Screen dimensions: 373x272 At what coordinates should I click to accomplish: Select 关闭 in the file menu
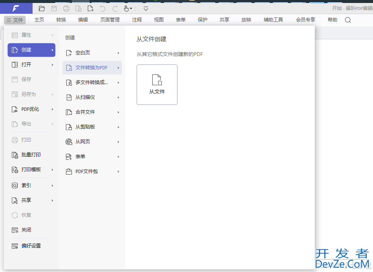pyautogui.click(x=31, y=230)
